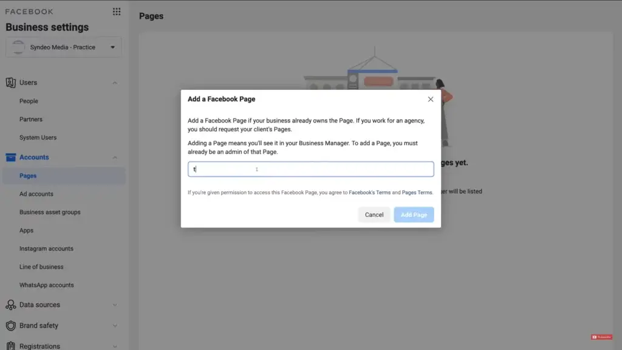Open WhatsApp accounts in the sidebar

(x=46, y=285)
